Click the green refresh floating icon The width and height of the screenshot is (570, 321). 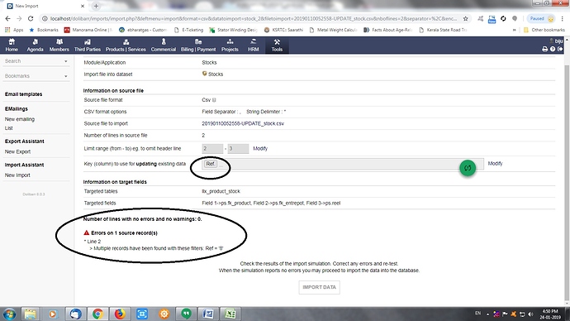(x=468, y=168)
